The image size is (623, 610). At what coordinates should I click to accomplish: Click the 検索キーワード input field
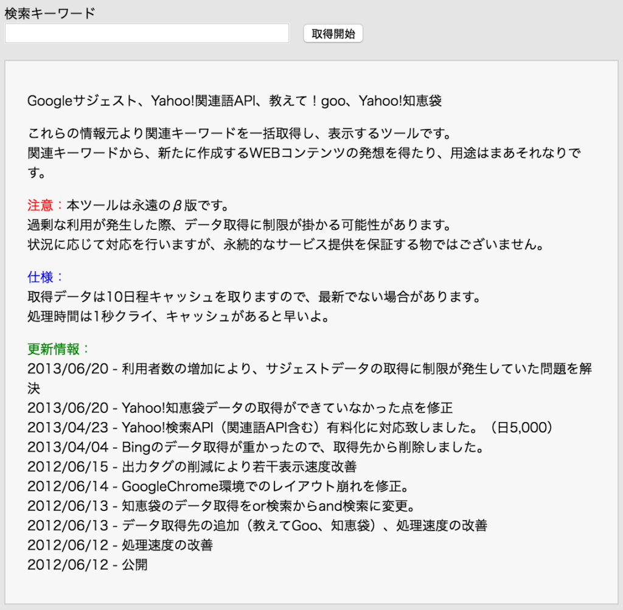[x=146, y=33]
